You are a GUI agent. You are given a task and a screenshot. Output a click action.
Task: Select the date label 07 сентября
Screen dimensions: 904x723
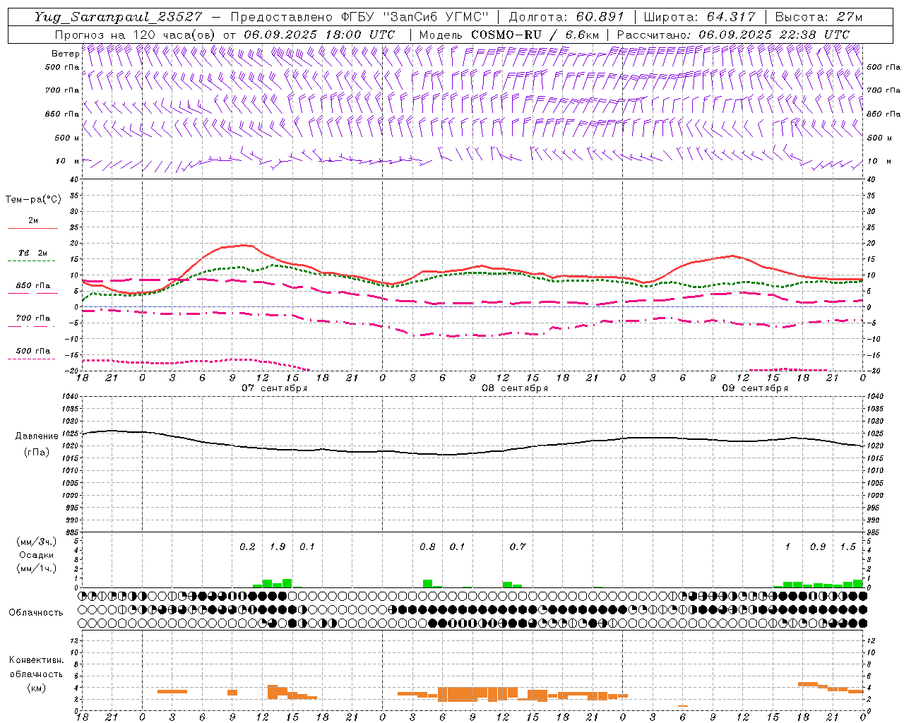click(x=274, y=388)
